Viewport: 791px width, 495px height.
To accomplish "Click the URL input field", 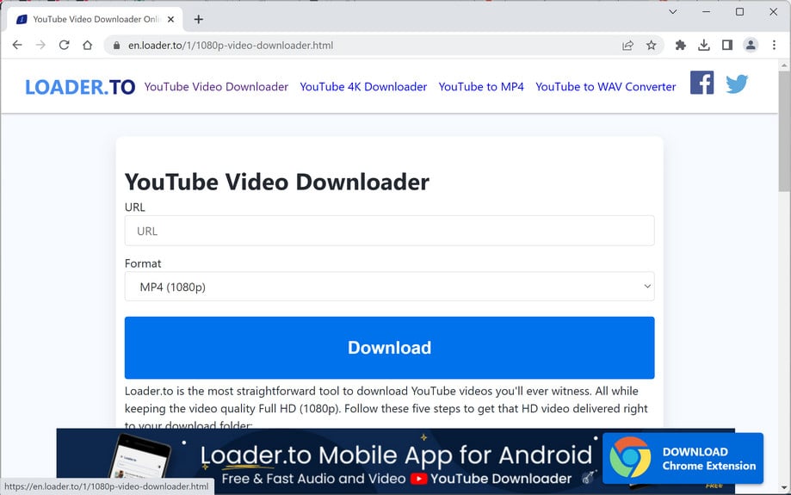I will click(389, 231).
